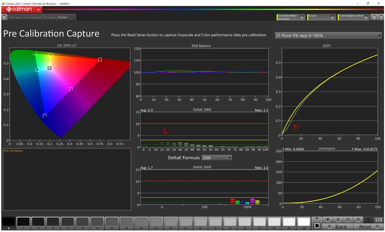The image size is (385, 232).
Task: Add a new workflow tab with plus
Action: [x=72, y=18]
